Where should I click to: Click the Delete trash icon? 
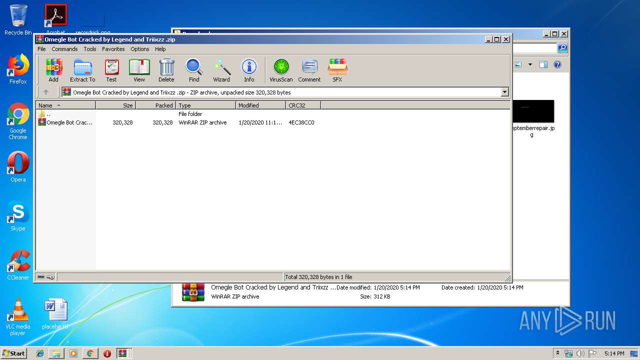coord(166,70)
